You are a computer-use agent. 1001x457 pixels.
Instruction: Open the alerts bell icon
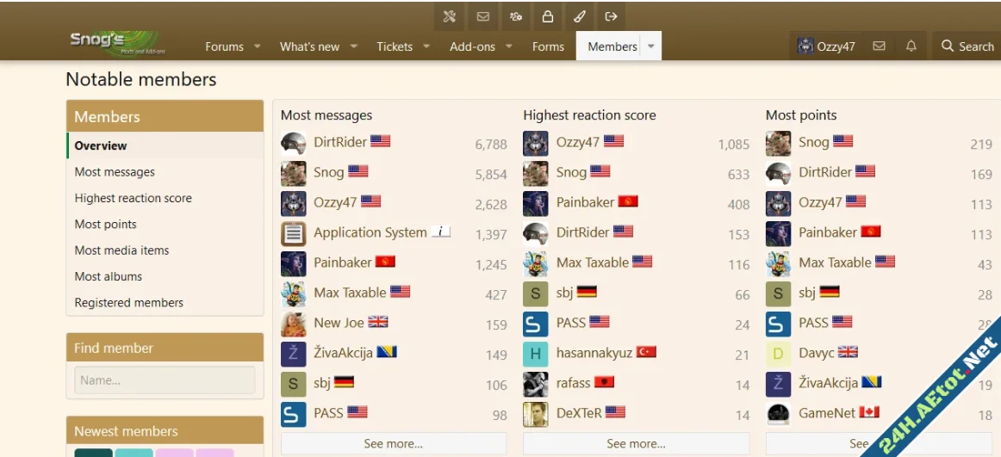(x=911, y=46)
